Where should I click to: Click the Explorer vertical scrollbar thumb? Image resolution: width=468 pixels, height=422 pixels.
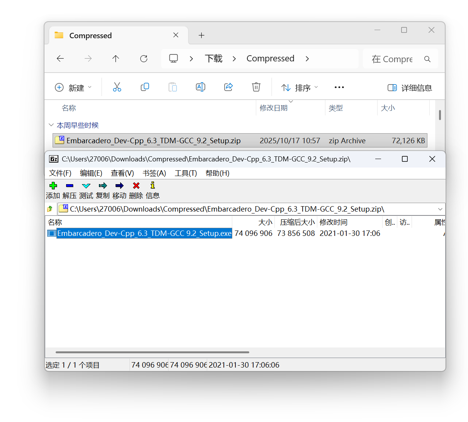[x=440, y=115]
